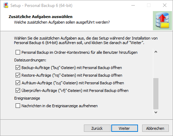The height and width of the screenshot is (136, 173).
Task: Minimize the Setup window
Action: [133, 5]
